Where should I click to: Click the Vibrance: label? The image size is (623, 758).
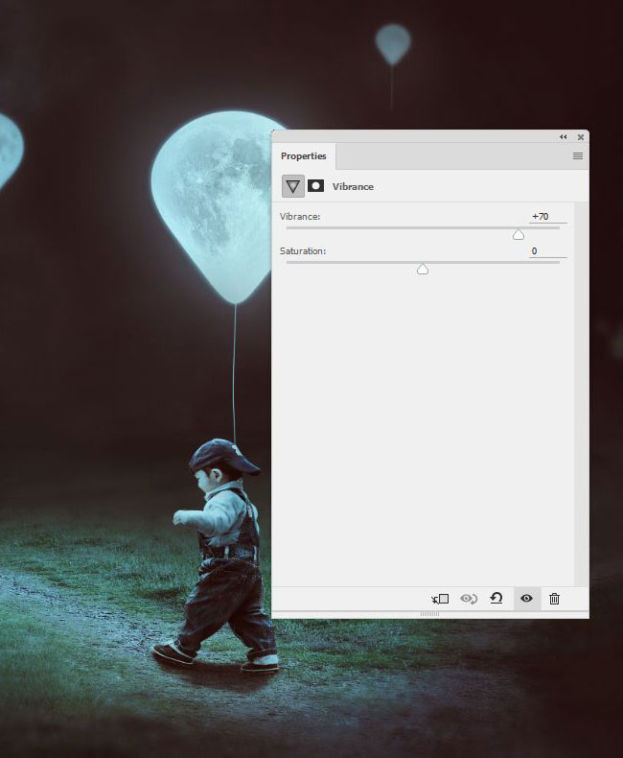click(300, 217)
